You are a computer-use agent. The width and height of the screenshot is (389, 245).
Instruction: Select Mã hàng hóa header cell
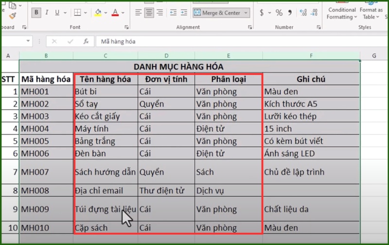click(x=46, y=79)
